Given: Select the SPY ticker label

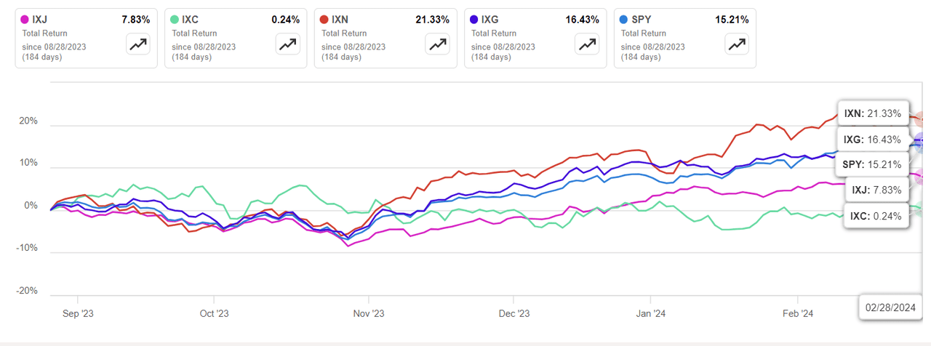Looking at the screenshot, I should point(642,20).
